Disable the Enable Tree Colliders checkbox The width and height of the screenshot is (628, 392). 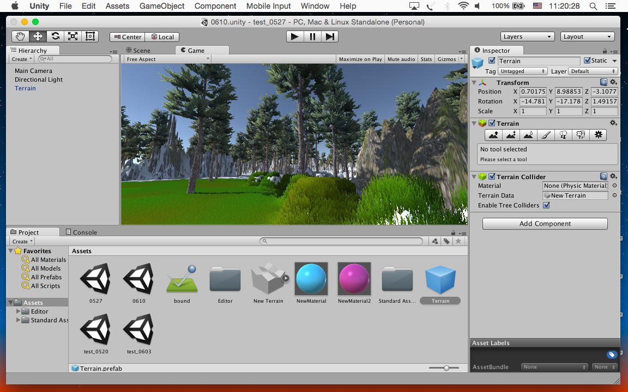[x=546, y=205]
